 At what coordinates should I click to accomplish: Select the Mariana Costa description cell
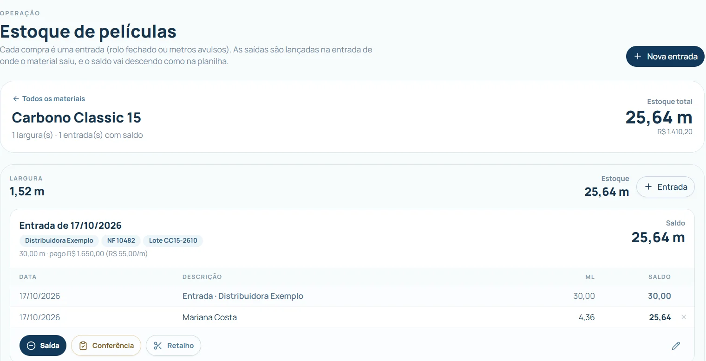pyautogui.click(x=209, y=317)
